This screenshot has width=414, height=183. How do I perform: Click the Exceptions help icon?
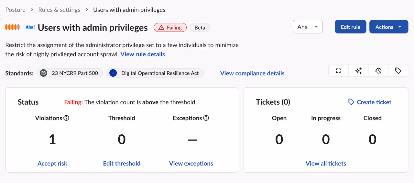point(206,118)
